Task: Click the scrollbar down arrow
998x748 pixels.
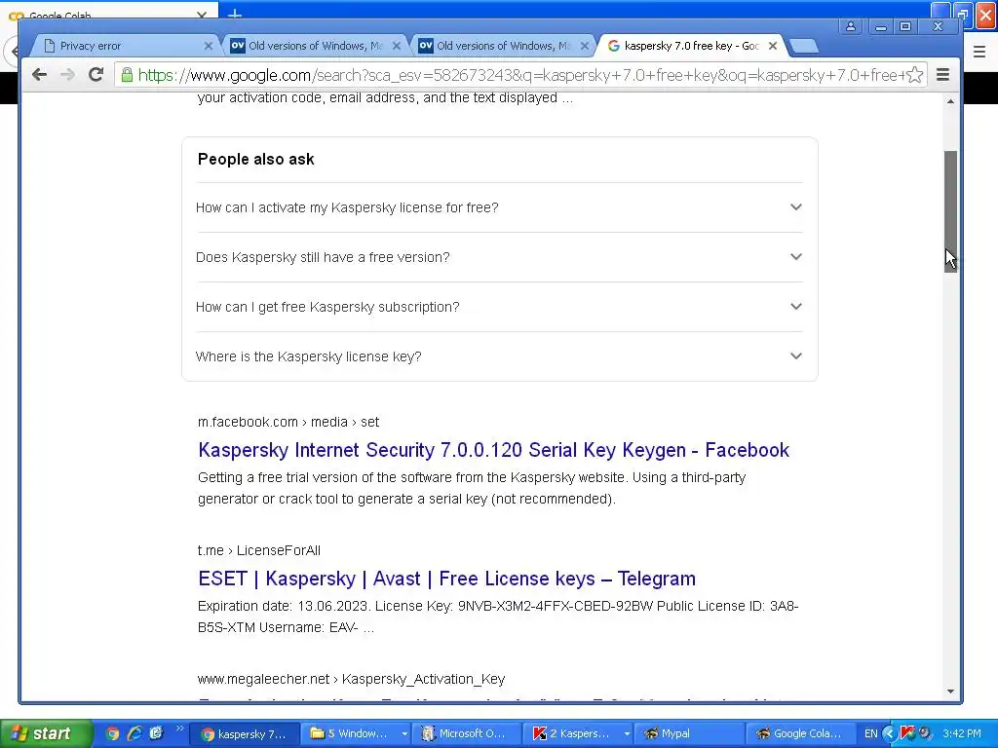Action: point(950,692)
